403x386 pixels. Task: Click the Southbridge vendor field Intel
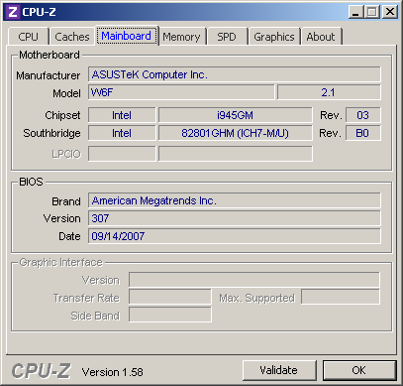coord(122,133)
